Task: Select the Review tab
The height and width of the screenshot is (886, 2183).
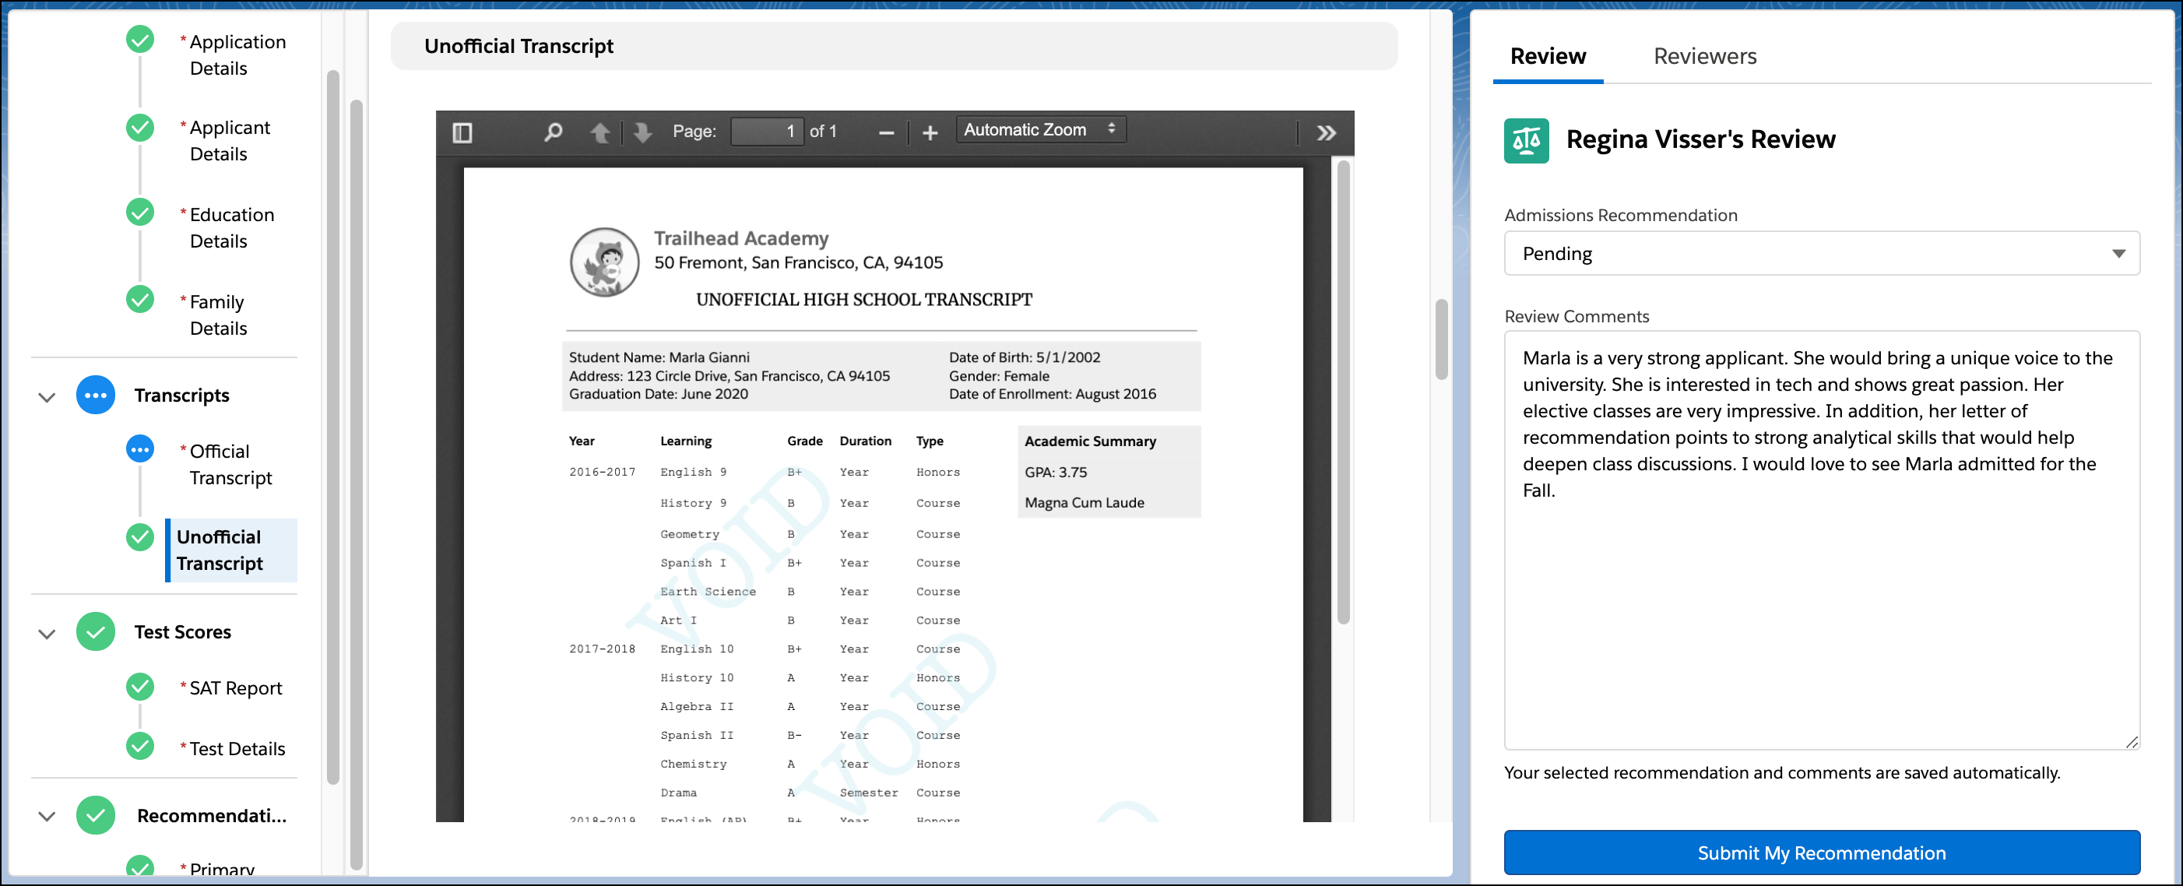Action: click(1548, 56)
